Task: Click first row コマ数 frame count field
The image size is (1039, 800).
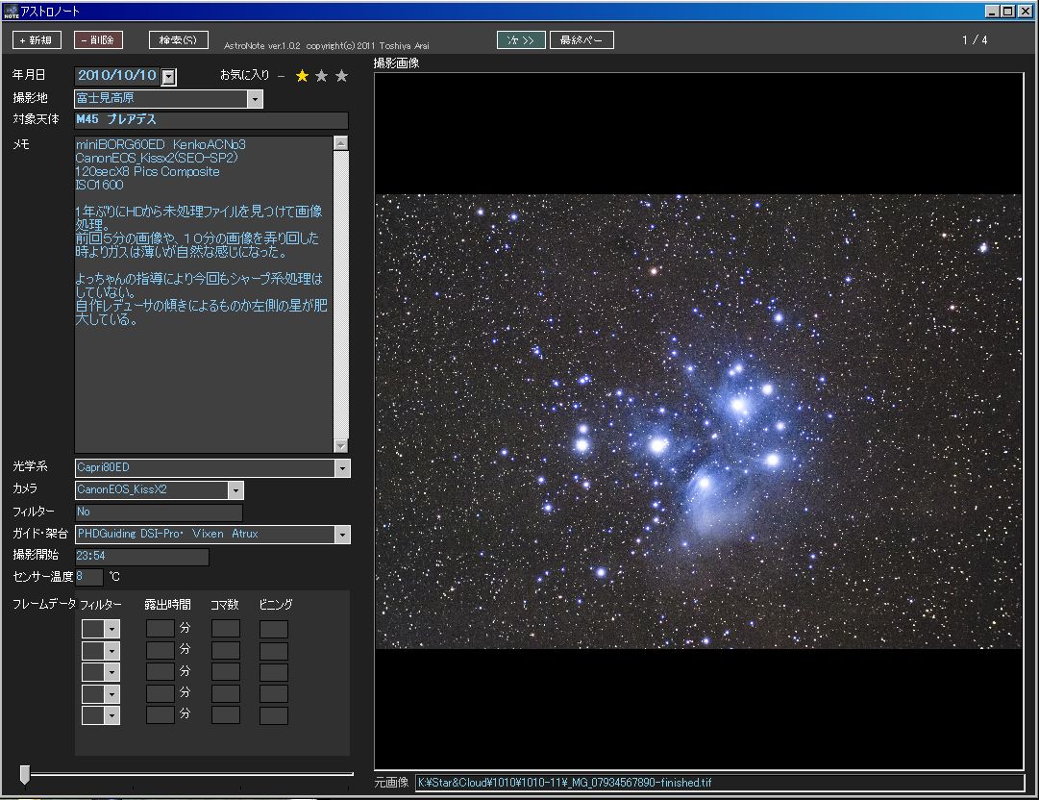Action: [225, 628]
